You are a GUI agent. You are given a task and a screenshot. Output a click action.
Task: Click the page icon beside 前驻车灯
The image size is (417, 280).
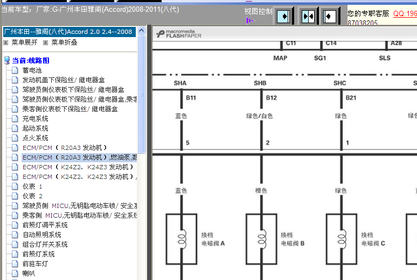point(15,264)
